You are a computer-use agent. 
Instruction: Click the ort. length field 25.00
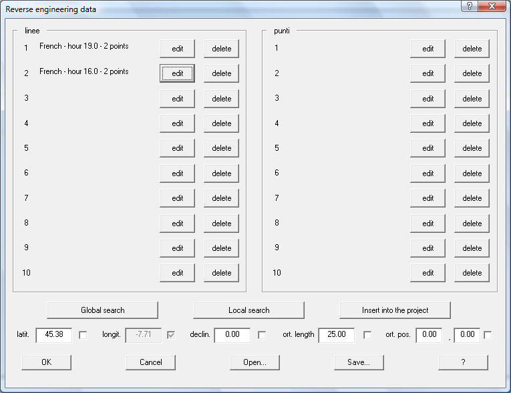(x=336, y=335)
